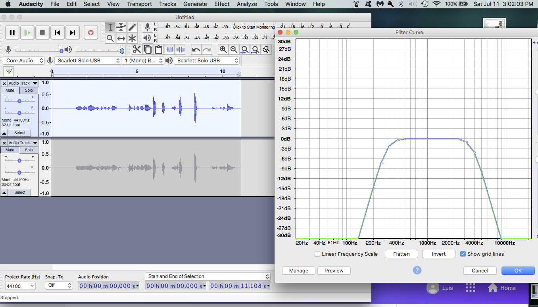Screen dimensions: 538x307
Task: Click the Stop transport button
Action: pos(42,33)
